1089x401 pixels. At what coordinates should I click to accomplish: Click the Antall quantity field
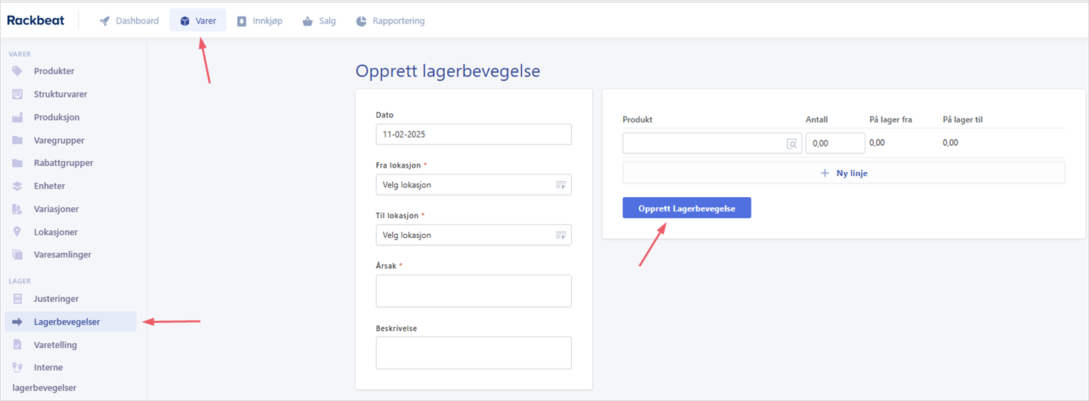tap(835, 143)
